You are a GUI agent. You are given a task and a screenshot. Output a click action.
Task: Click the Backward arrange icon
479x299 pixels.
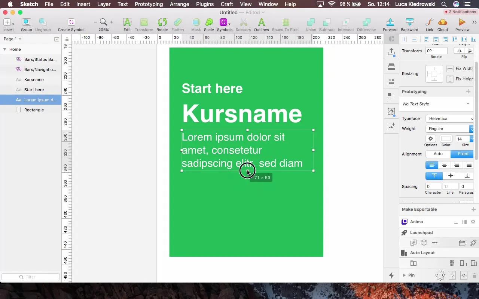(x=409, y=22)
